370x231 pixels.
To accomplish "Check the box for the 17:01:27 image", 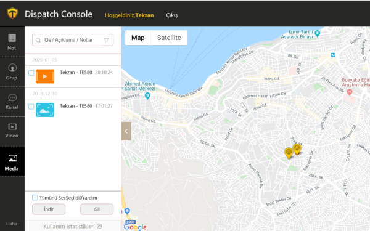I will (x=31, y=107).
